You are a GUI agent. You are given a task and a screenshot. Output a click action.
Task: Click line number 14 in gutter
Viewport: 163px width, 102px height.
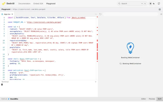(x=4, y=54)
